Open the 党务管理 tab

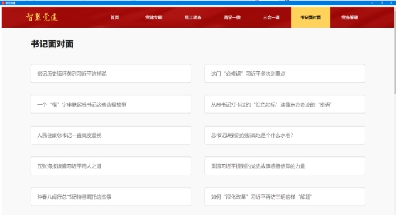pyautogui.click(x=350, y=18)
